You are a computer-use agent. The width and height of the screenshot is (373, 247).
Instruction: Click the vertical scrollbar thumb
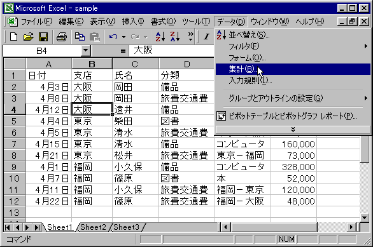(x=365, y=150)
